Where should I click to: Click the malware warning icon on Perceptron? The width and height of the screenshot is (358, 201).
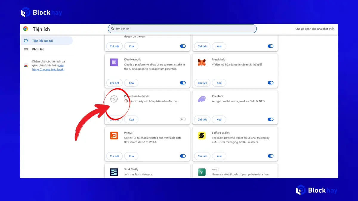point(126,101)
